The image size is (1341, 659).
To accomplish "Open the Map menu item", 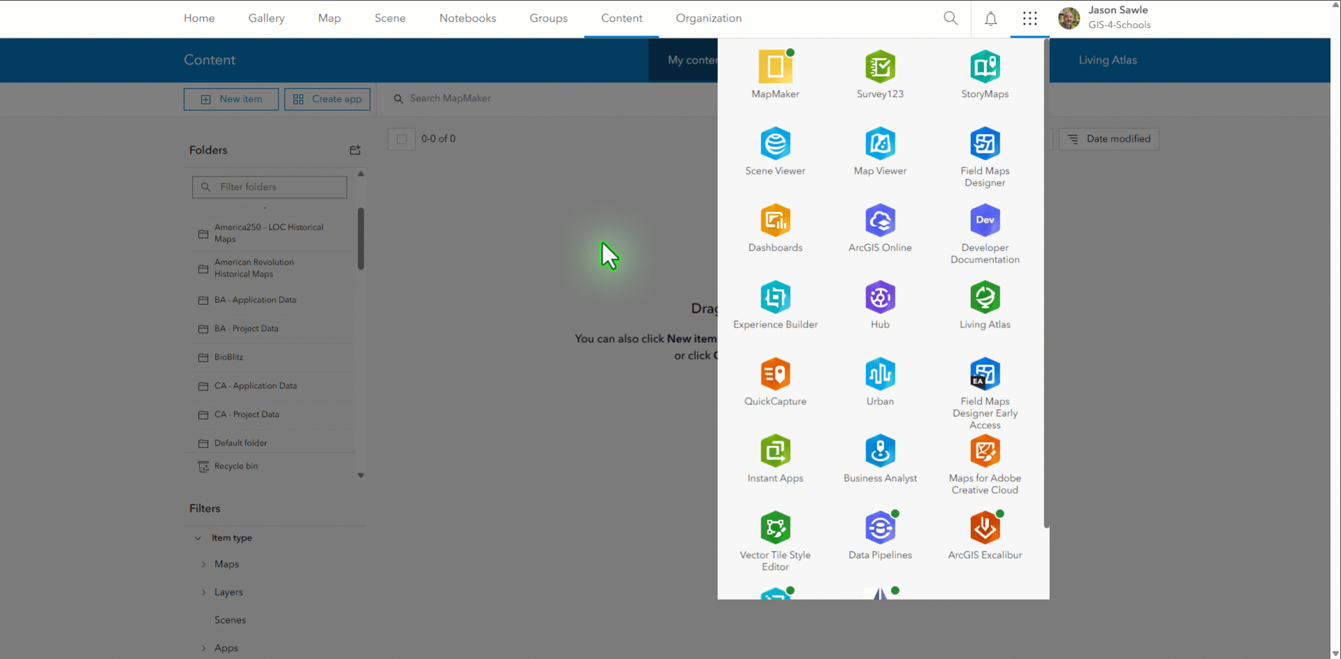I will click(330, 18).
